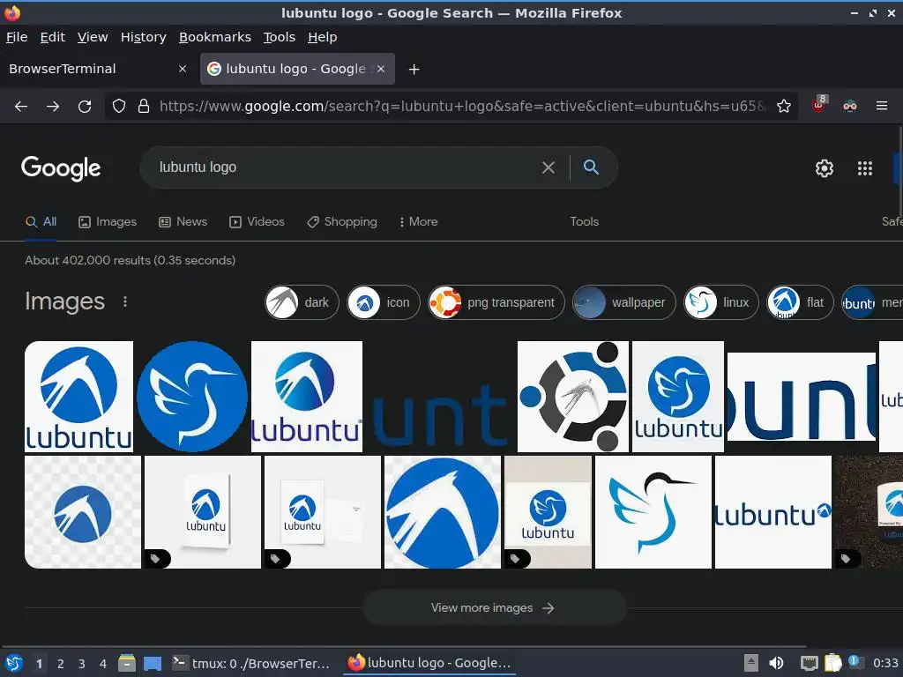Select the Videos search tab
Viewport: 903px width, 677px height.
pos(257,221)
